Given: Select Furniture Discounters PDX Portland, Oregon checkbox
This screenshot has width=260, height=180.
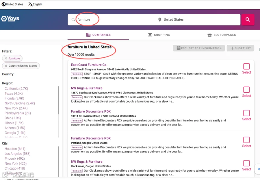Looking at the screenshot, I should (246, 140).
